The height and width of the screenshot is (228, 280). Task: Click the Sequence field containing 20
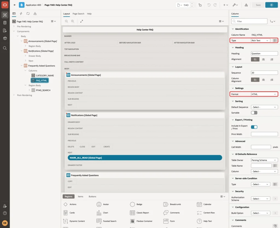(264, 73)
